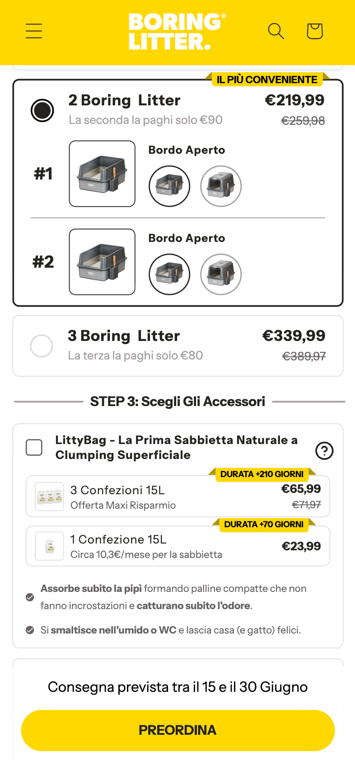Tick the LittyBag accessory checkbox
Screen dimensions: 355x766
[34, 447]
